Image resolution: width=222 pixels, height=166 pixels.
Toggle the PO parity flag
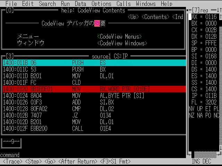click(208, 115)
